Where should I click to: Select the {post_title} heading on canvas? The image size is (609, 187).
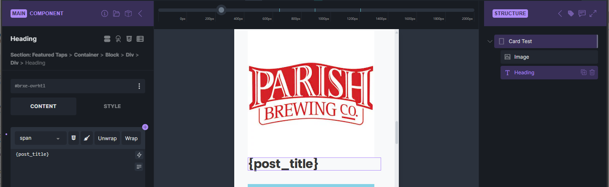[x=314, y=164]
